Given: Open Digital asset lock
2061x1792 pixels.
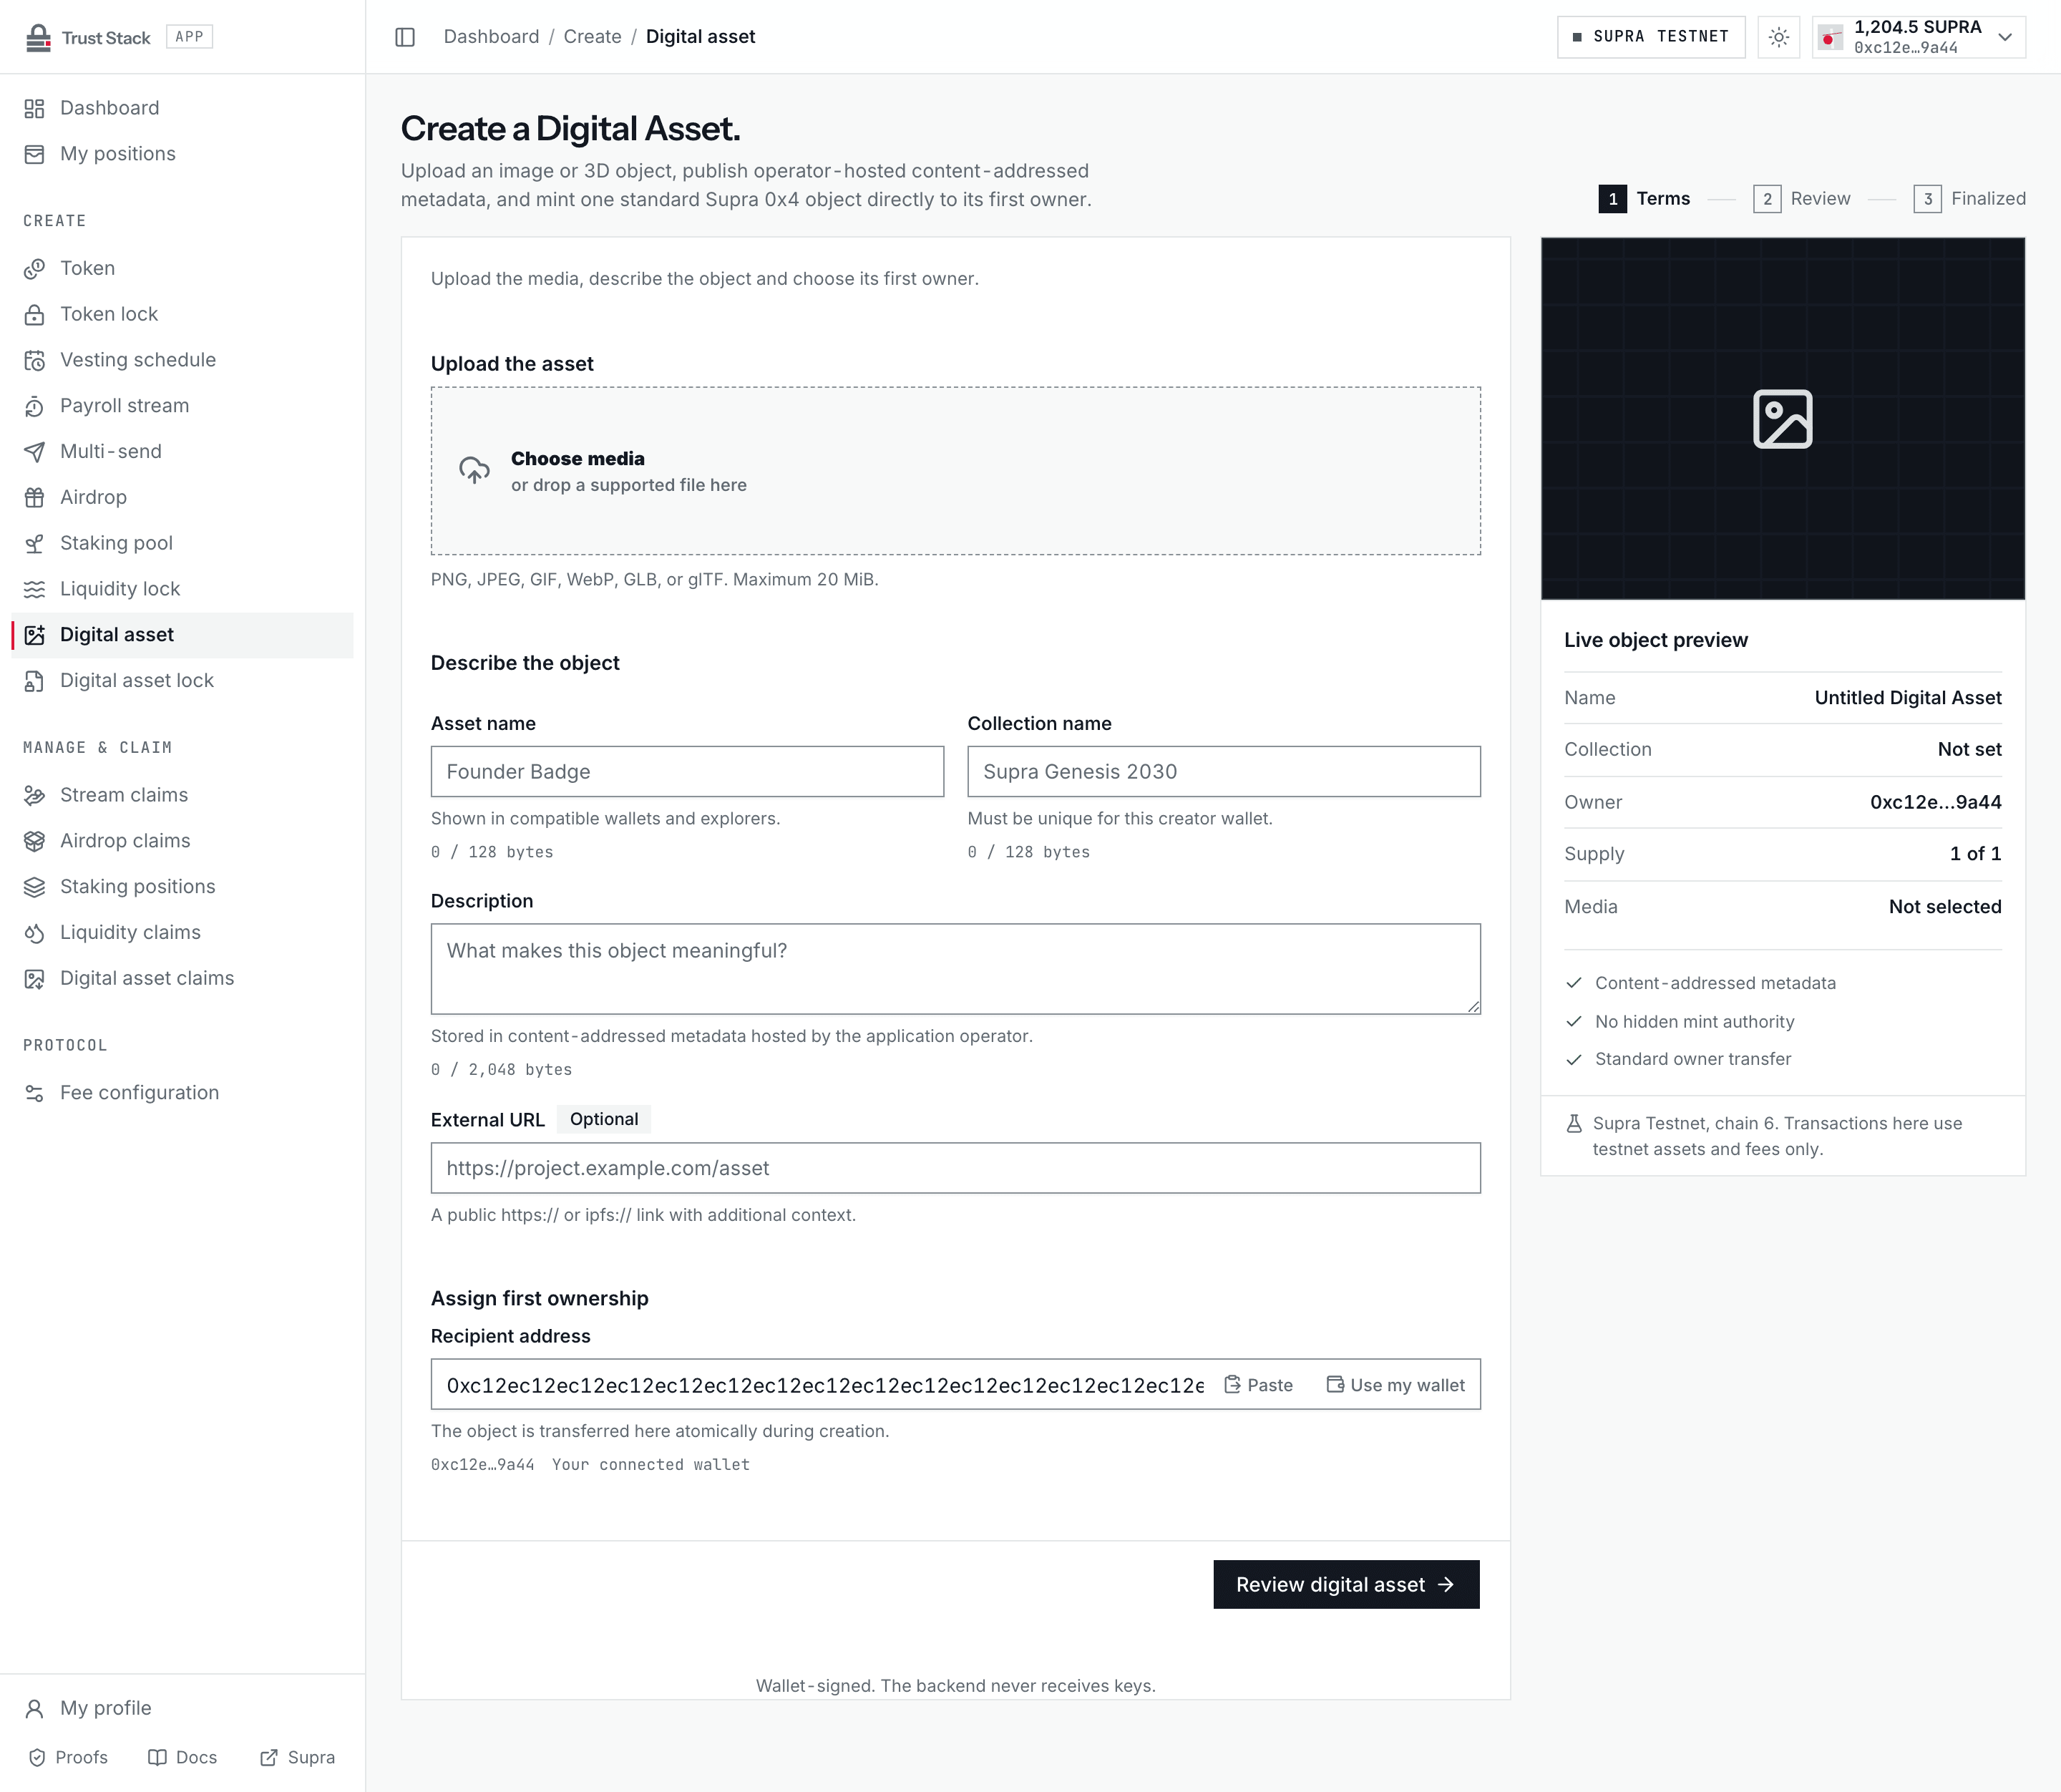Looking at the screenshot, I should click(x=182, y=681).
